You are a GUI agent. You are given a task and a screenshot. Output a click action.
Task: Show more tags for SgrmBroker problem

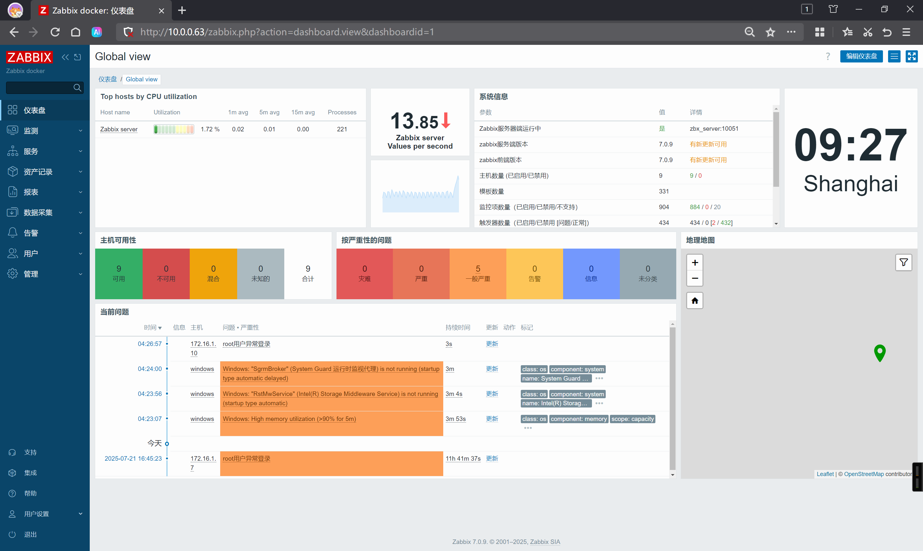[x=599, y=378]
